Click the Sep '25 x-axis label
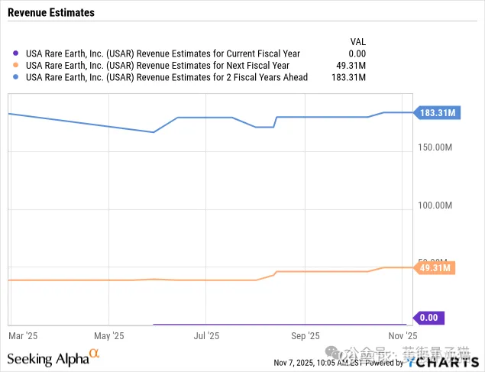The image size is (485, 372). tap(305, 335)
